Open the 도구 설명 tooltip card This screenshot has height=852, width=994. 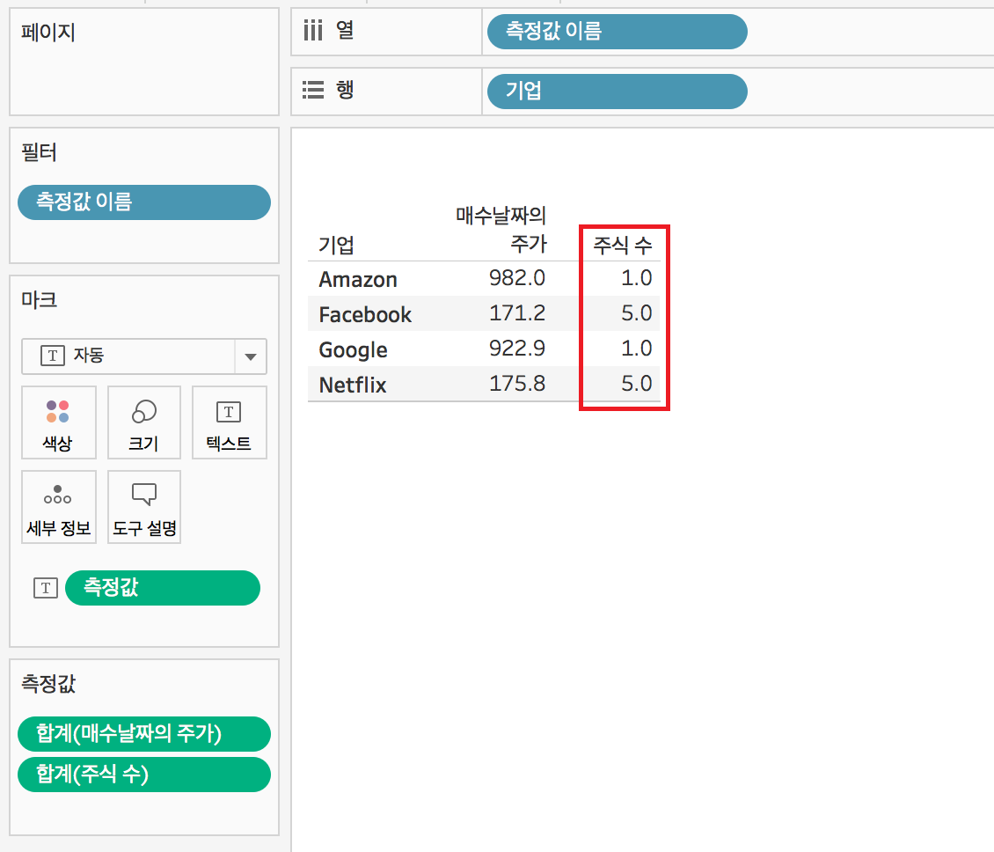point(144,507)
